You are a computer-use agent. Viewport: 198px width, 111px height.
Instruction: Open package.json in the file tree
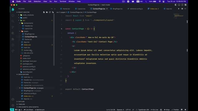coord(28,64)
